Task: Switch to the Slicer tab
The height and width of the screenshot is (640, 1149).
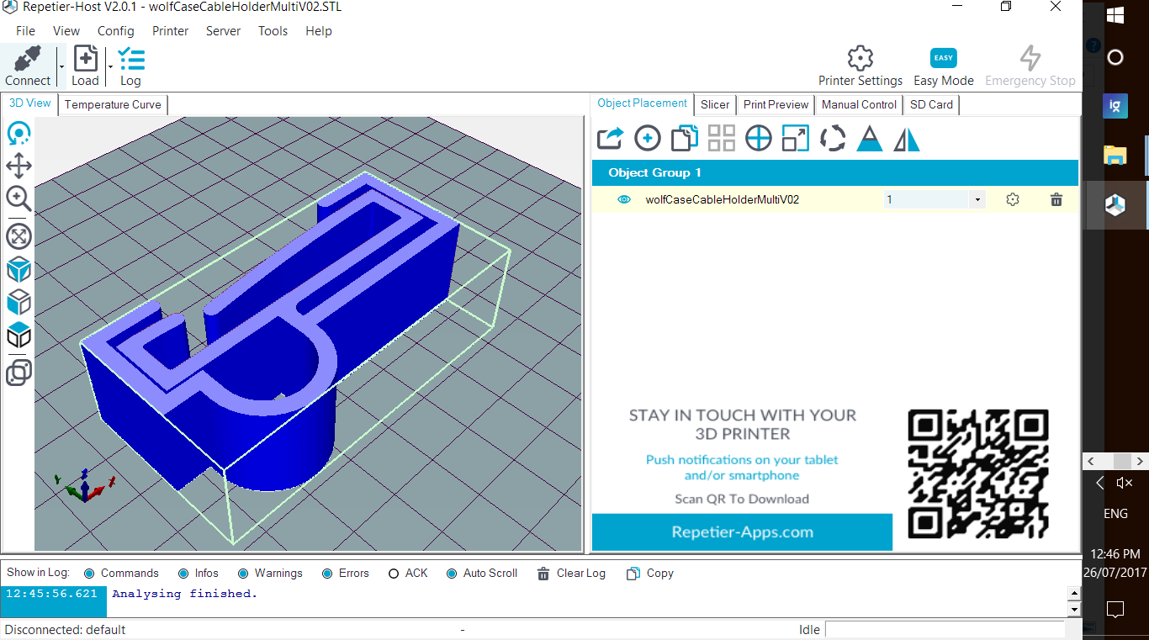Action: point(715,104)
